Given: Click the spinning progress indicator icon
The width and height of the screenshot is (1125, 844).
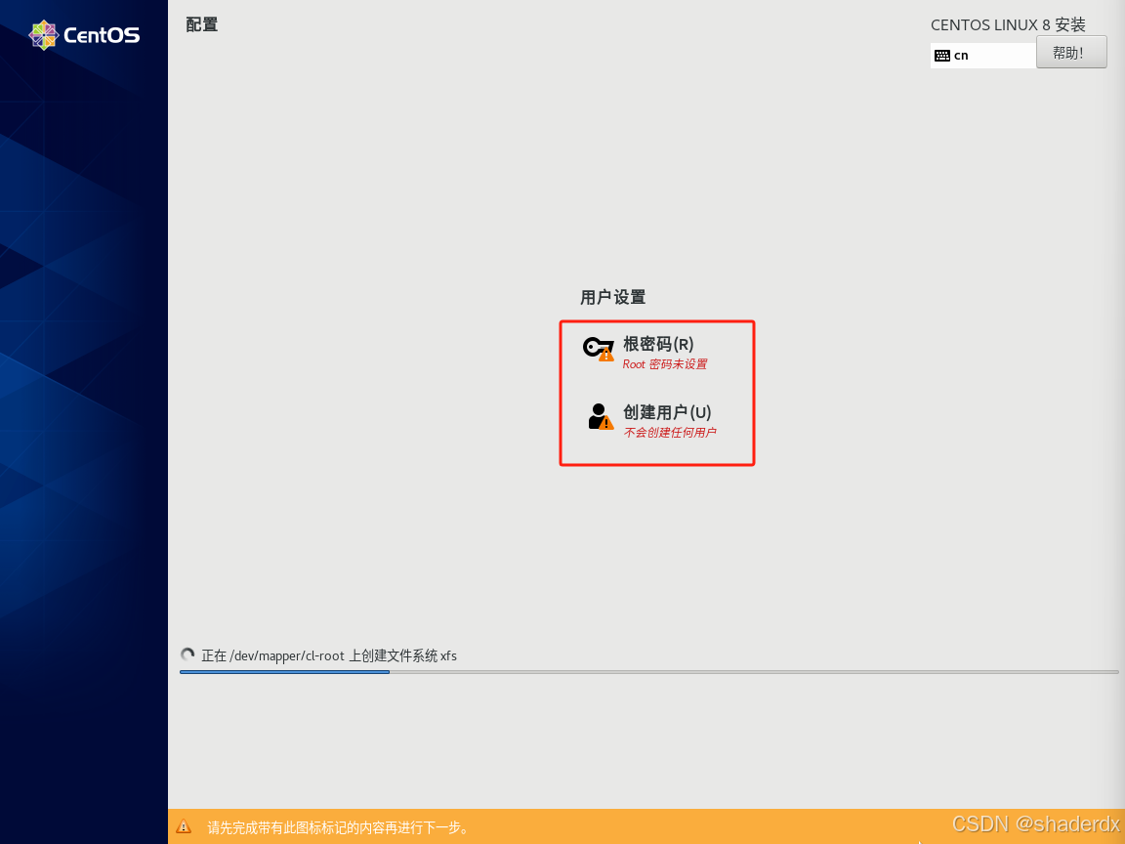Looking at the screenshot, I should [187, 655].
